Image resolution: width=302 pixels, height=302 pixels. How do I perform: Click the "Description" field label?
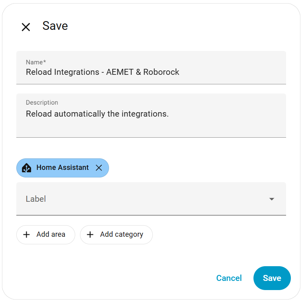(x=42, y=103)
